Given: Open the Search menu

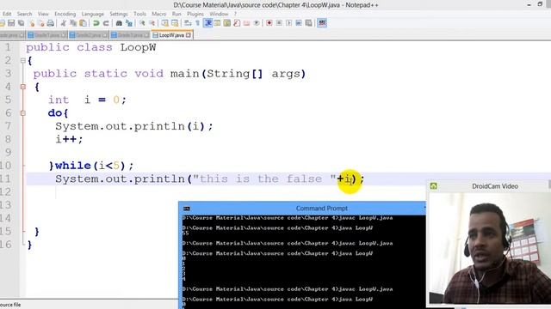Looking at the screenshot, I should coord(24,14).
